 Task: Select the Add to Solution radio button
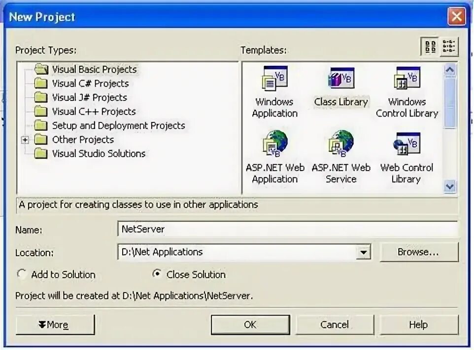tap(22, 275)
